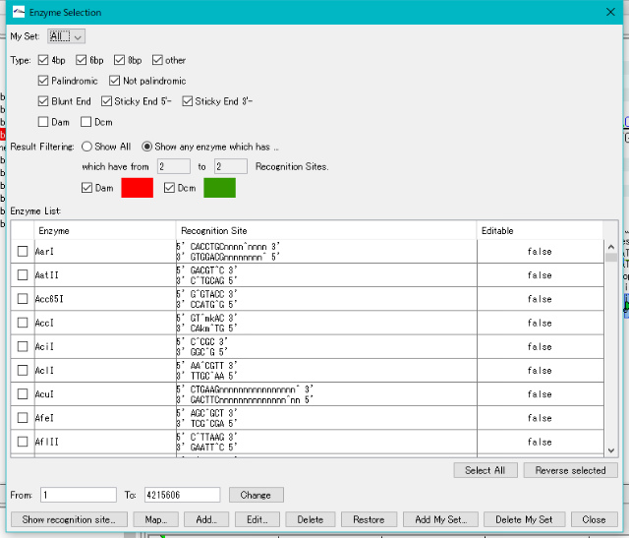Click the Editable column header
Viewport: 629px width, 538px height.
pyautogui.click(x=540, y=231)
